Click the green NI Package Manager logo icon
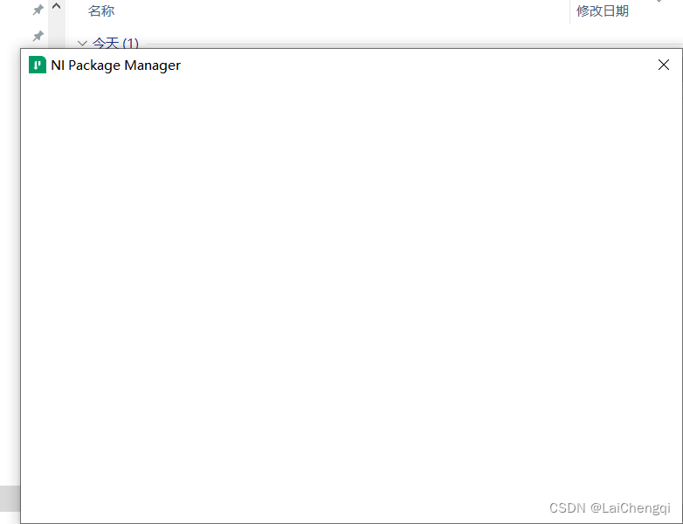This screenshot has width=683, height=524. tap(38, 65)
